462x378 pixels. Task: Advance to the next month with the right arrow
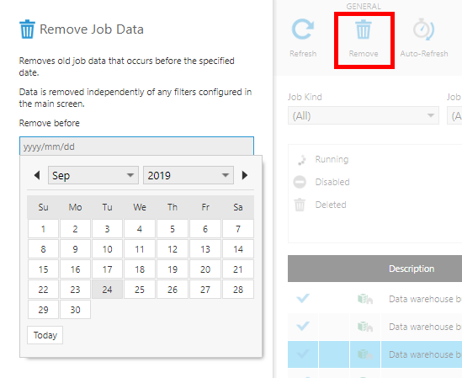tap(245, 175)
